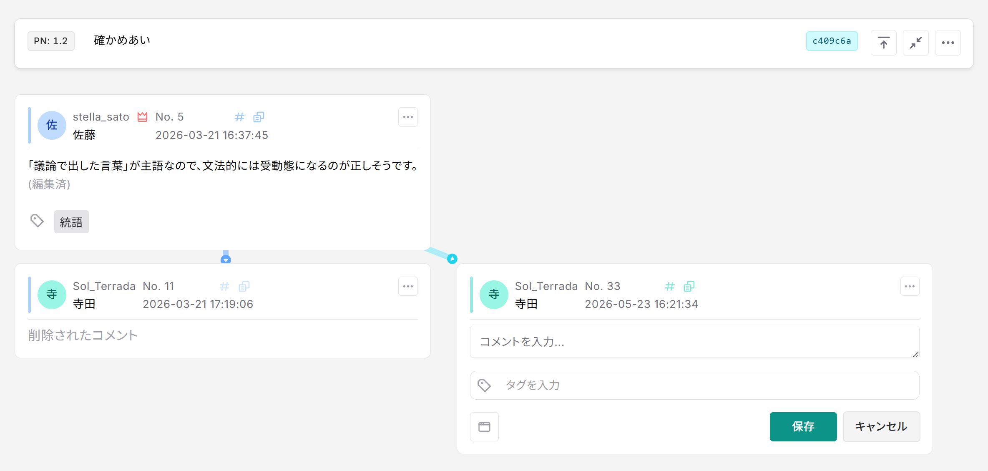Select the 統語 tag chip
This screenshot has width=988, height=471.
point(71,222)
